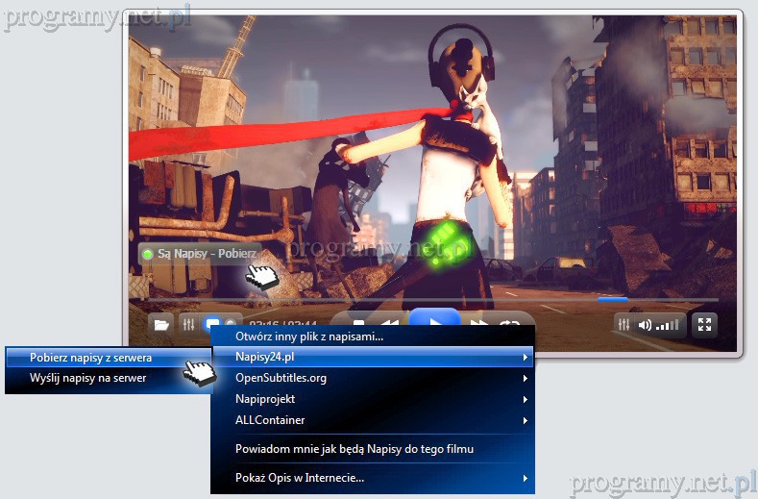Click the open file folder icon
The width and height of the screenshot is (758, 499).
point(161,325)
